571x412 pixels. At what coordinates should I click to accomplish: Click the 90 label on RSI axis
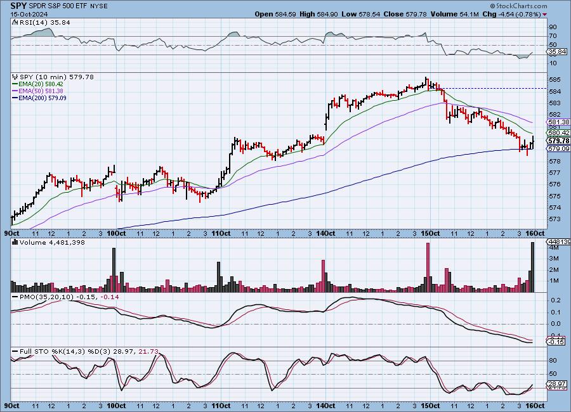click(553, 27)
